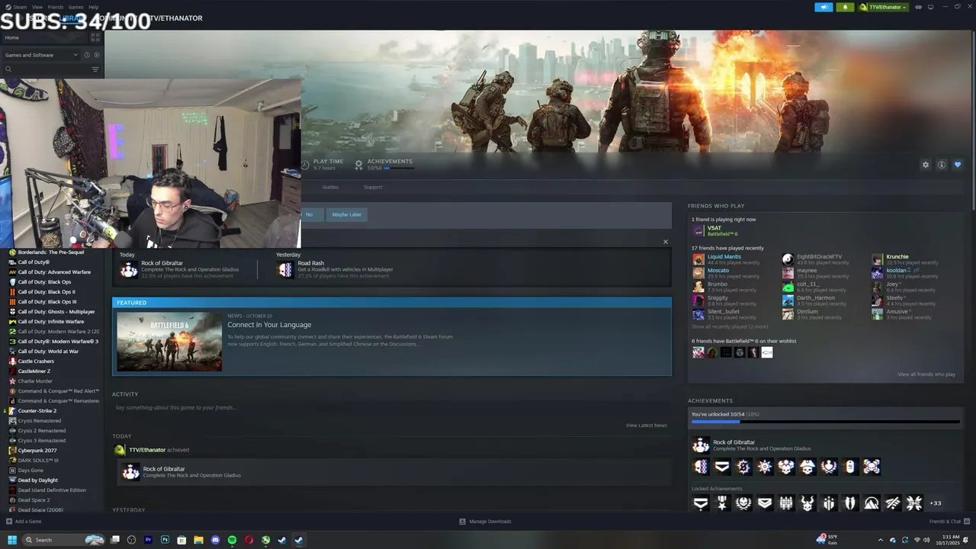Open advanced library filter icon

[x=95, y=69]
